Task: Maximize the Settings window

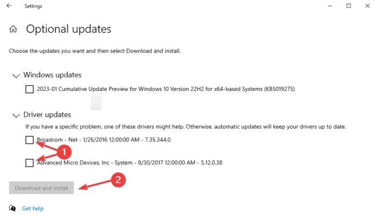Action: pyautogui.click(x=349, y=6)
